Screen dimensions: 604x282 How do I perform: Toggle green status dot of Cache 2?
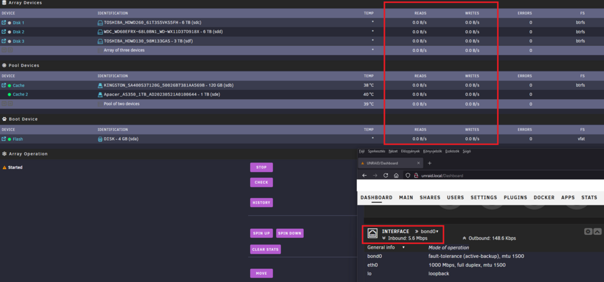10,94
